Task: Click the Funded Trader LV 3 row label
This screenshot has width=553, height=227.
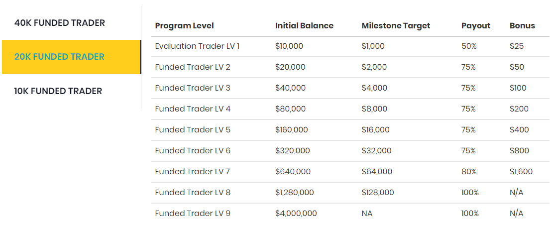Action: [x=193, y=88]
